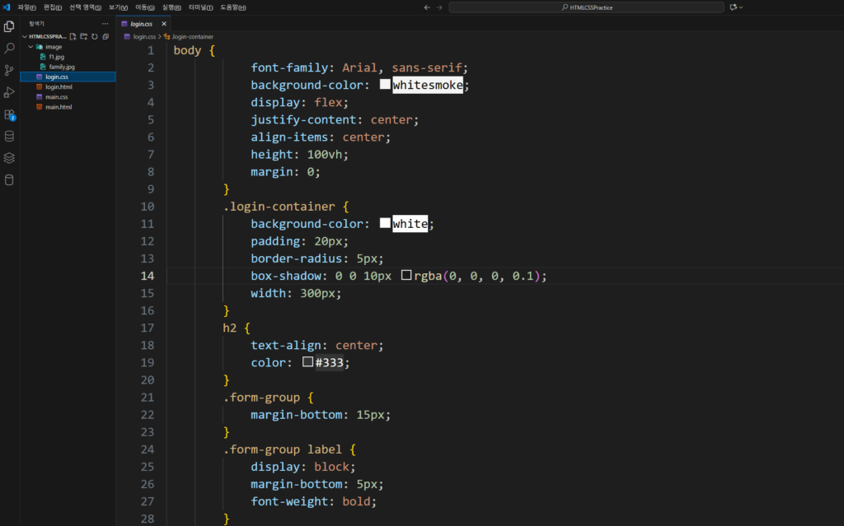
Task: Click .login-container in the breadcrumb bar
Action: pyautogui.click(x=193, y=37)
